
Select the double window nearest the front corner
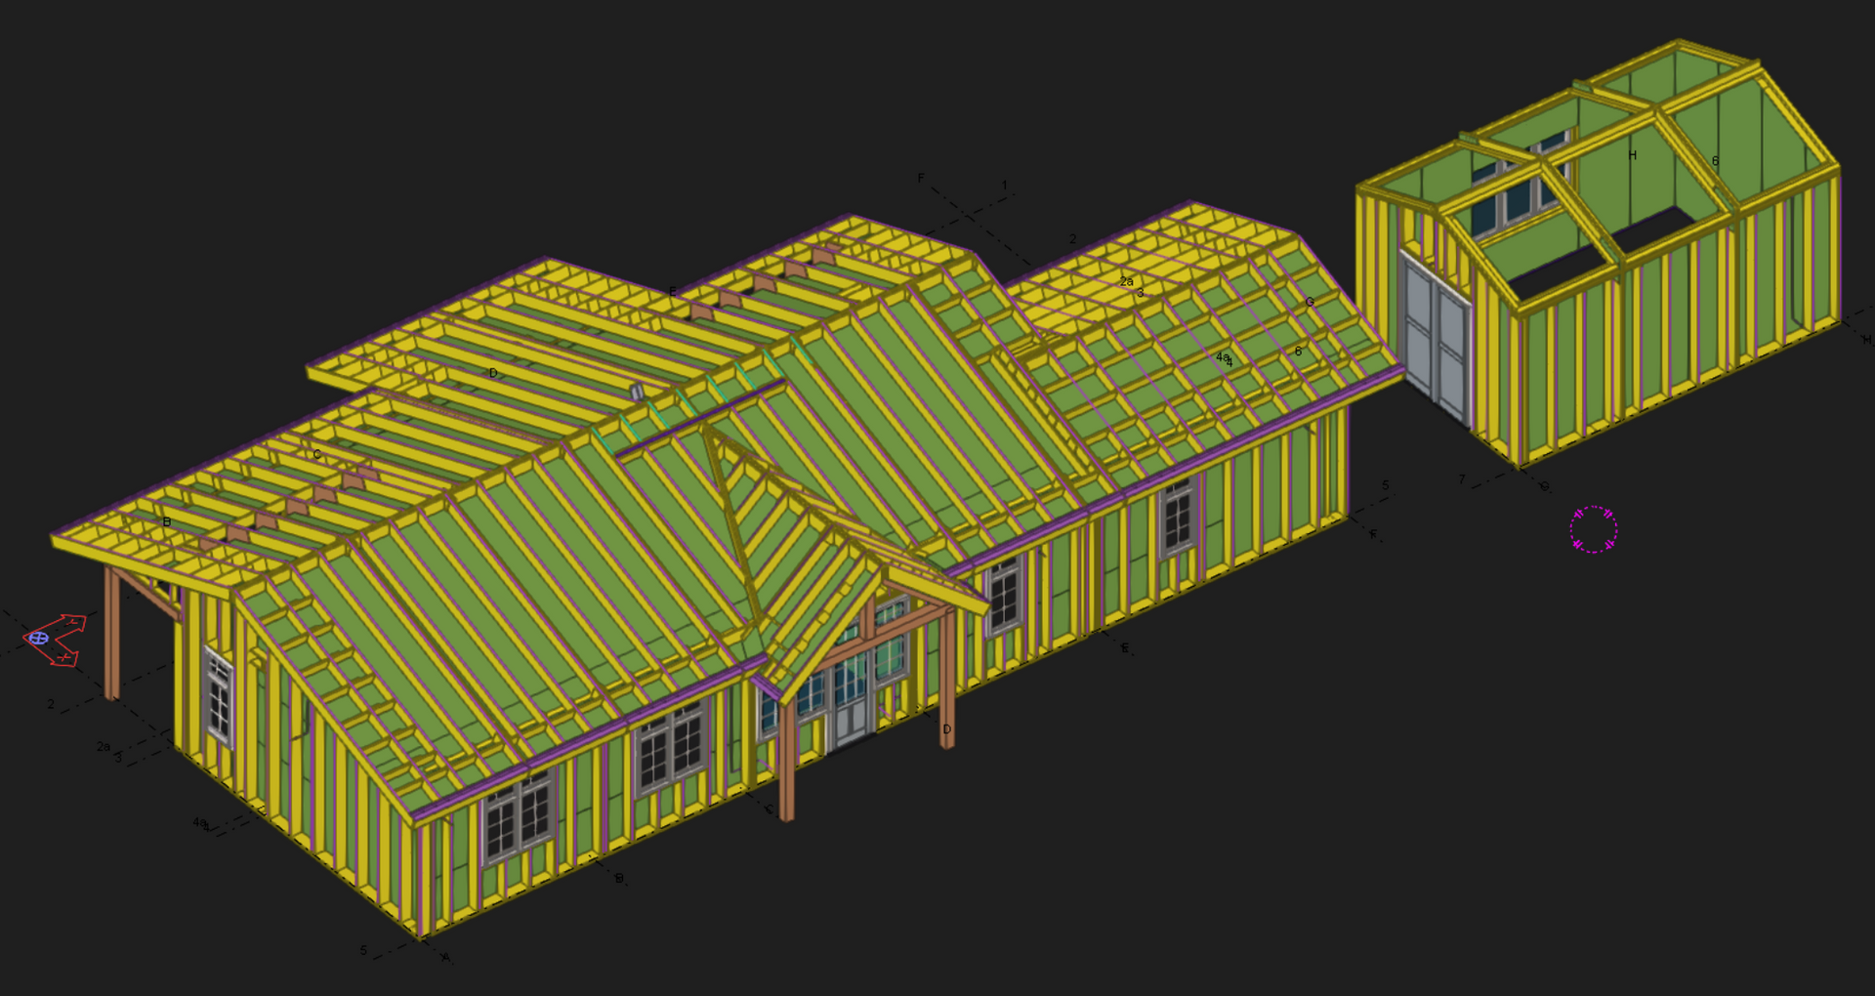tap(518, 818)
